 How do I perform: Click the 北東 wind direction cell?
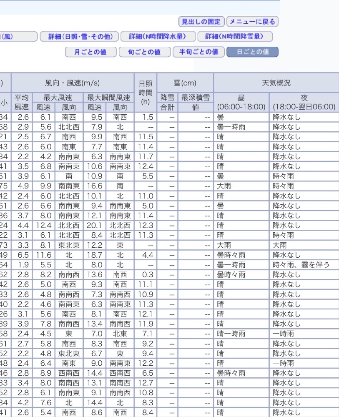(x=120, y=334)
